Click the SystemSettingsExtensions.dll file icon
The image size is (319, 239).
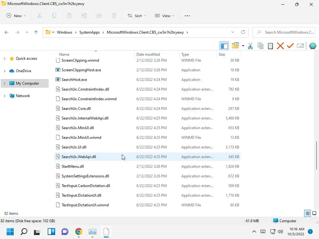click(58, 176)
